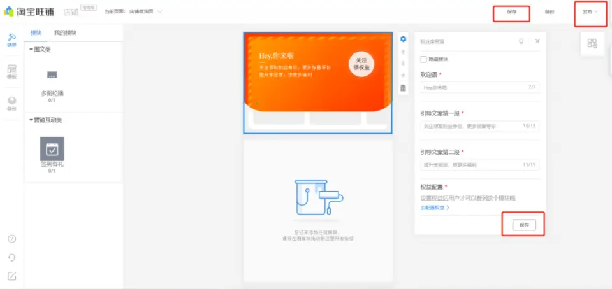
Task: Select the 多图轮播 module icon
Action: click(x=52, y=74)
